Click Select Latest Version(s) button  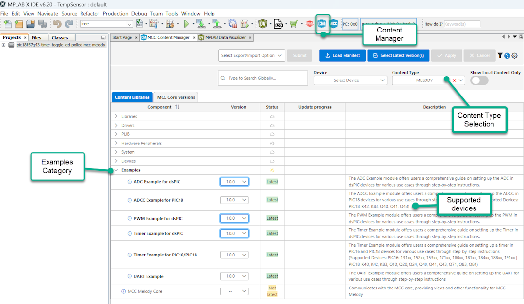[x=398, y=55]
